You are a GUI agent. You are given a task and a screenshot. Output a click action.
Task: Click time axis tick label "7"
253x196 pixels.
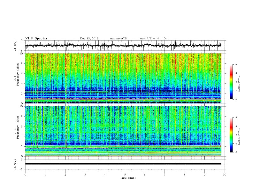(165, 175)
